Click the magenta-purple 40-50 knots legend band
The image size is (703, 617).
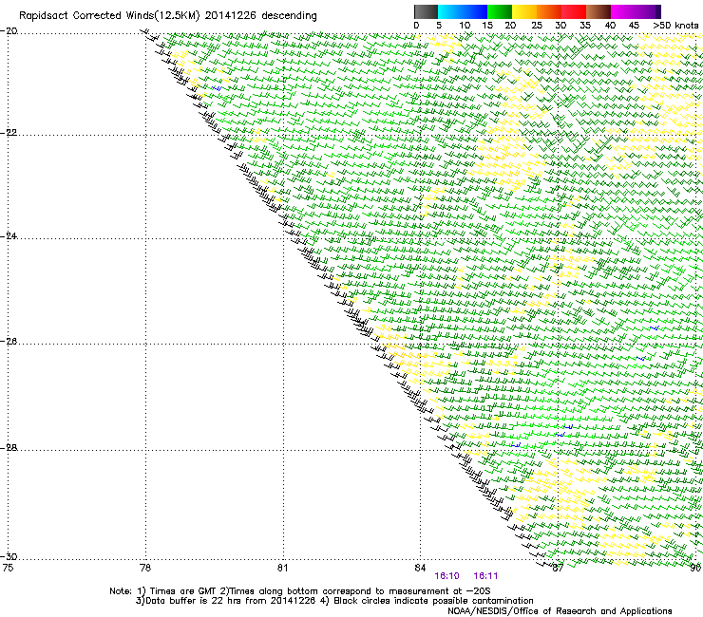636,11
